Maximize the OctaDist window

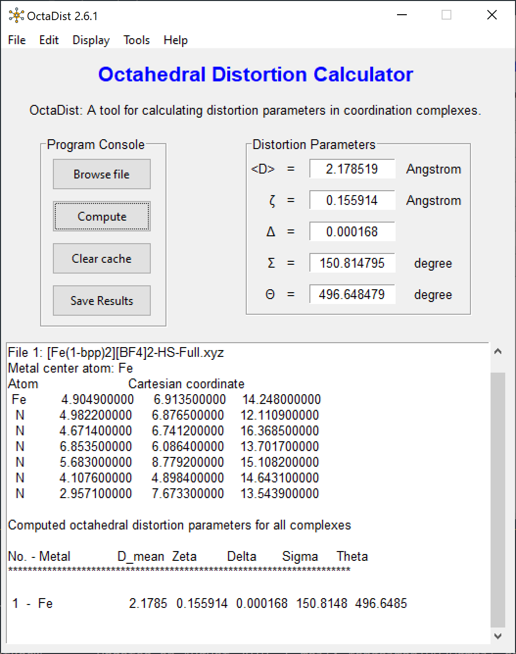click(x=446, y=15)
